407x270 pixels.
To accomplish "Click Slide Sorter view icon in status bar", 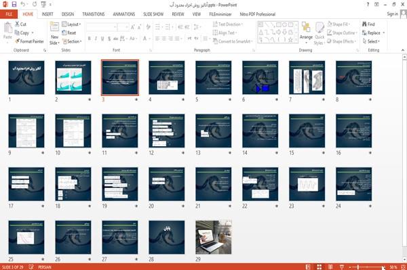I will tap(319, 267).
